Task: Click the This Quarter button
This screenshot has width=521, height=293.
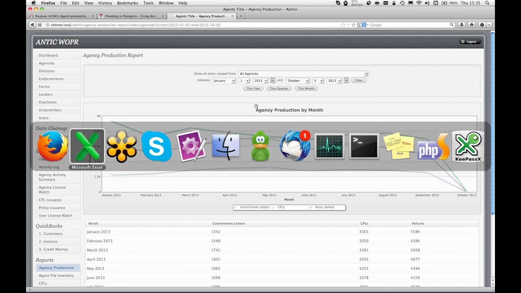Action: (x=279, y=88)
